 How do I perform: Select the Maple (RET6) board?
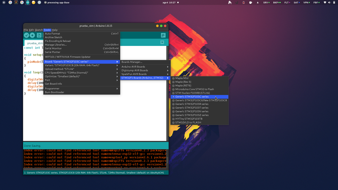[x=200, y=85]
